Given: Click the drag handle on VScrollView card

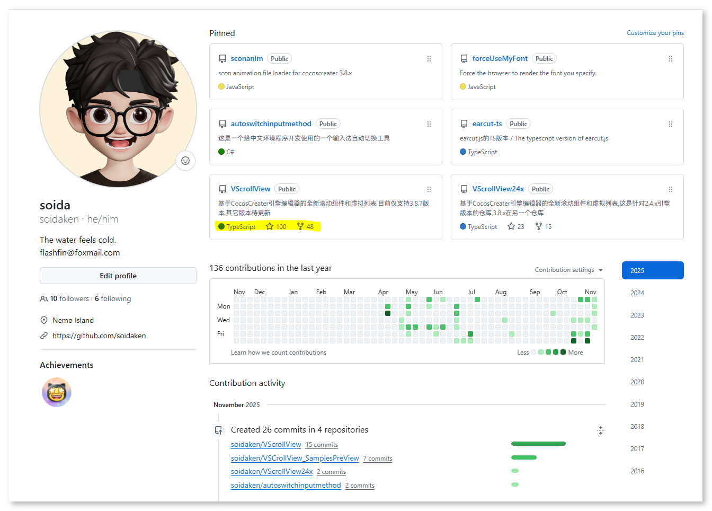Looking at the screenshot, I should pos(429,189).
